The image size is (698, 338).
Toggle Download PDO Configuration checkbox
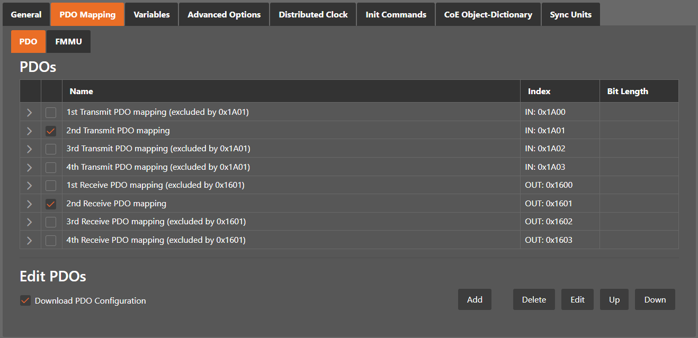click(25, 300)
